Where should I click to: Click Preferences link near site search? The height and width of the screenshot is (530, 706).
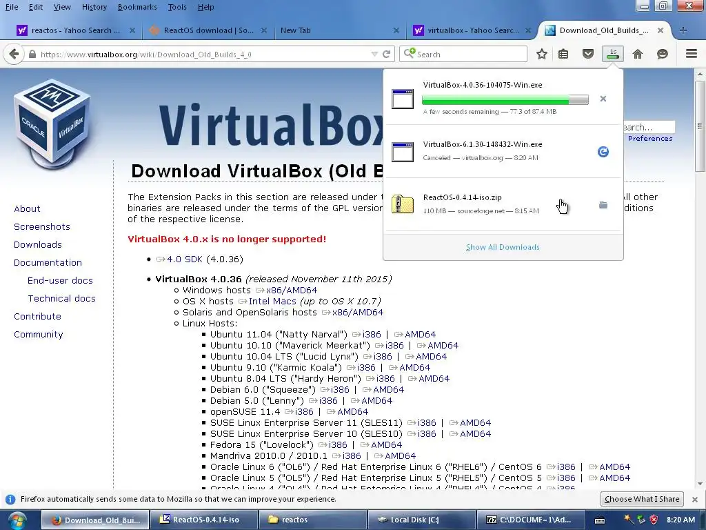650,138
